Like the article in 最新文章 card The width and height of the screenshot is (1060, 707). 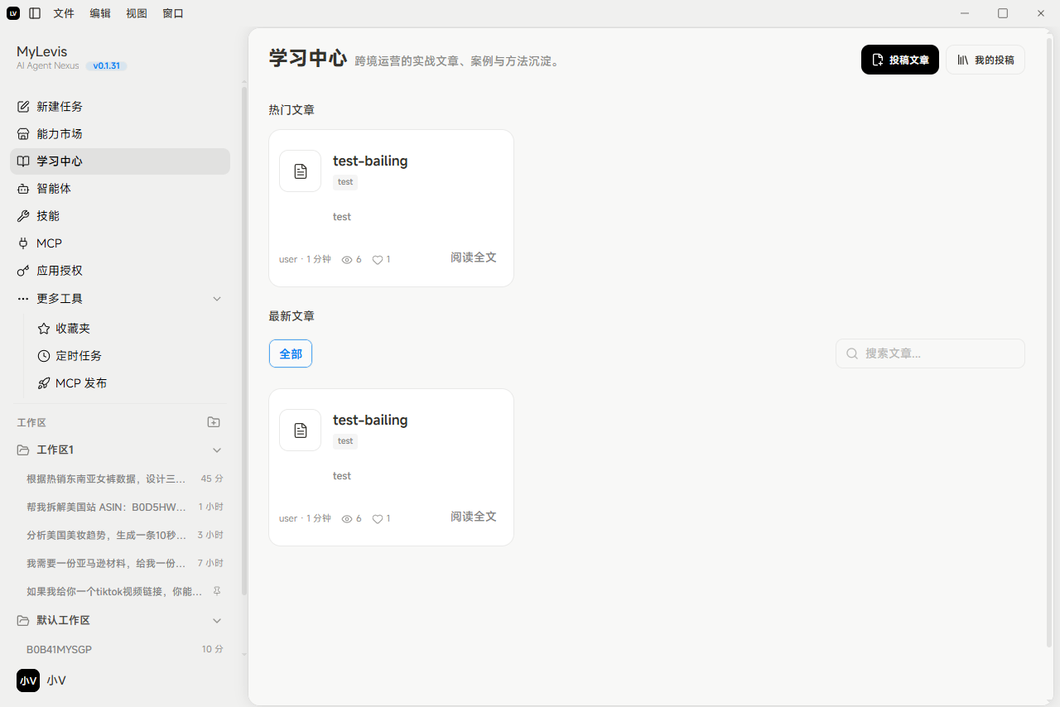pyautogui.click(x=378, y=519)
